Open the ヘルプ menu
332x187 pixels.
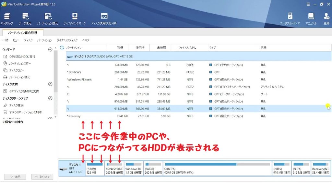click(x=86, y=40)
